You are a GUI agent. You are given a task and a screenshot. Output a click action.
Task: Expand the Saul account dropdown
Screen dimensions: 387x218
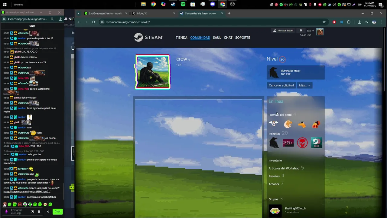311,31
